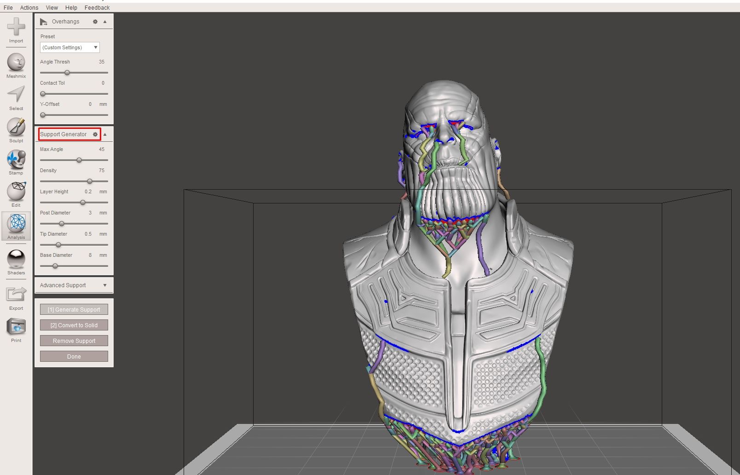
Task: Open the Feedback menu
Action: pyautogui.click(x=97, y=7)
